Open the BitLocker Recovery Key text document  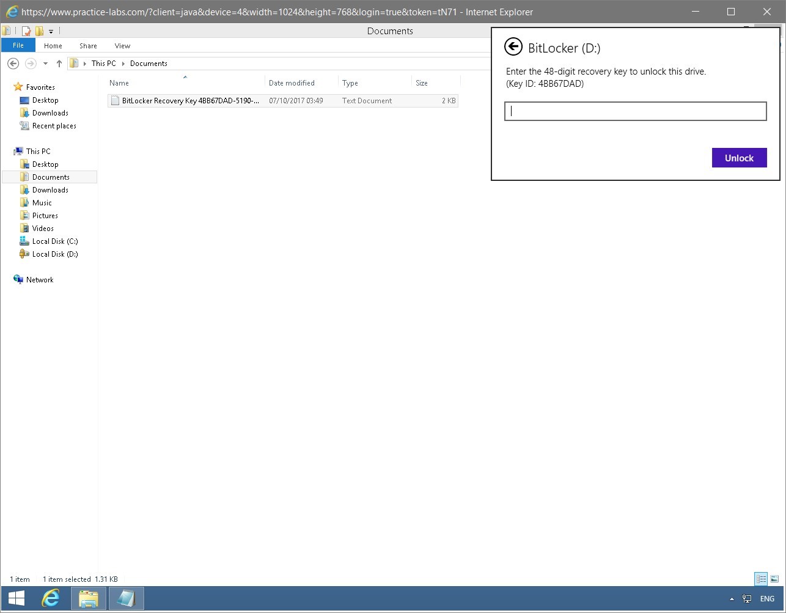tap(189, 100)
